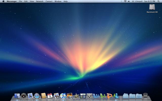
Task: Open the Dashboard dock icon
Action: point(24,96)
